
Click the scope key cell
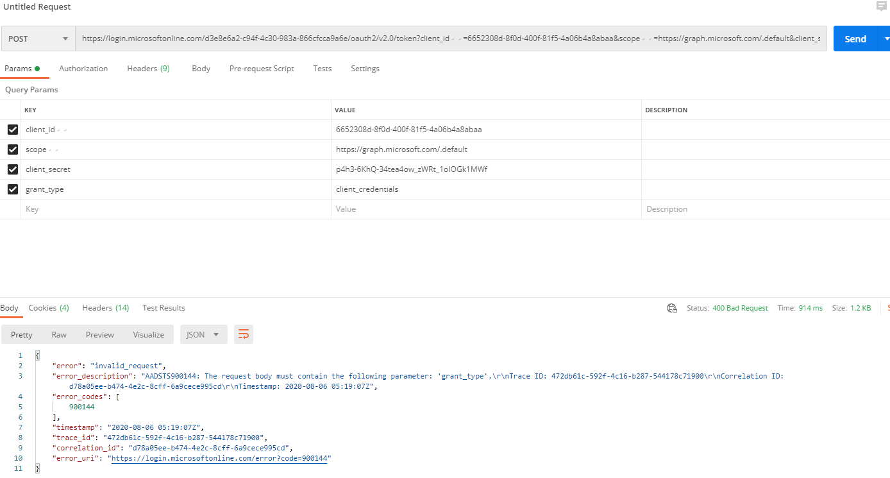[x=176, y=149]
